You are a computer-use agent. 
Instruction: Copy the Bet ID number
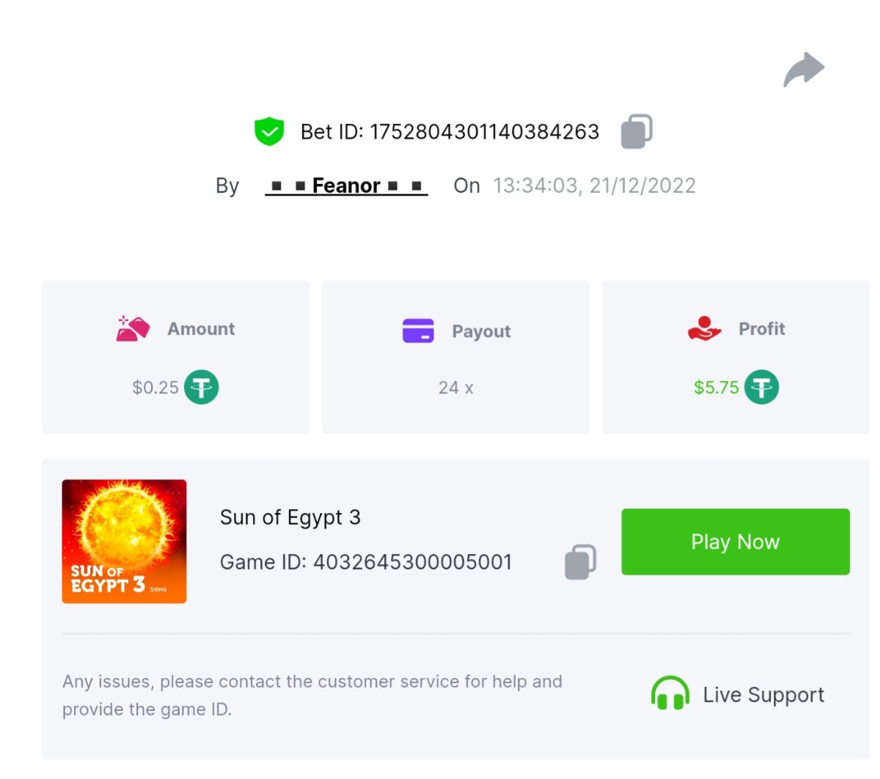[x=637, y=132]
